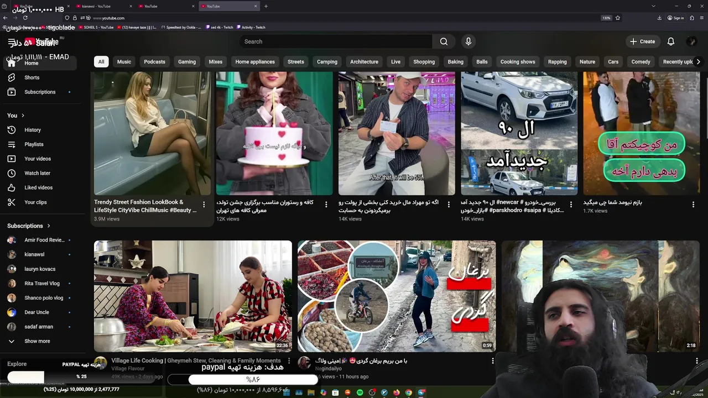Image resolution: width=708 pixels, height=398 pixels.
Task: Select the All category chip
Action: click(101, 62)
